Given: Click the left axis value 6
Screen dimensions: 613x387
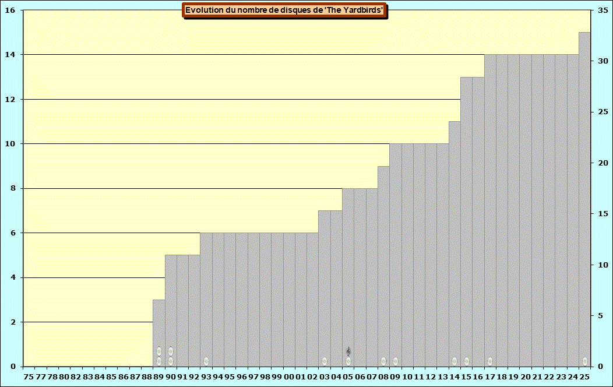Looking at the screenshot, I should [x=13, y=233].
